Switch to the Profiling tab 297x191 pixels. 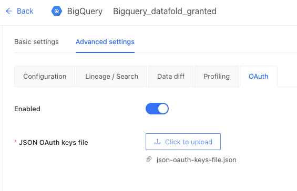point(217,77)
